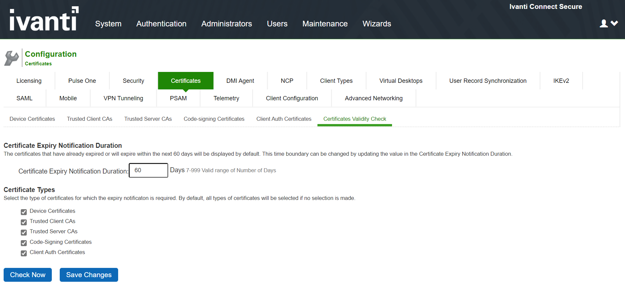The image size is (625, 290).
Task: Open the Advanced Networking tab
Action: (x=374, y=98)
